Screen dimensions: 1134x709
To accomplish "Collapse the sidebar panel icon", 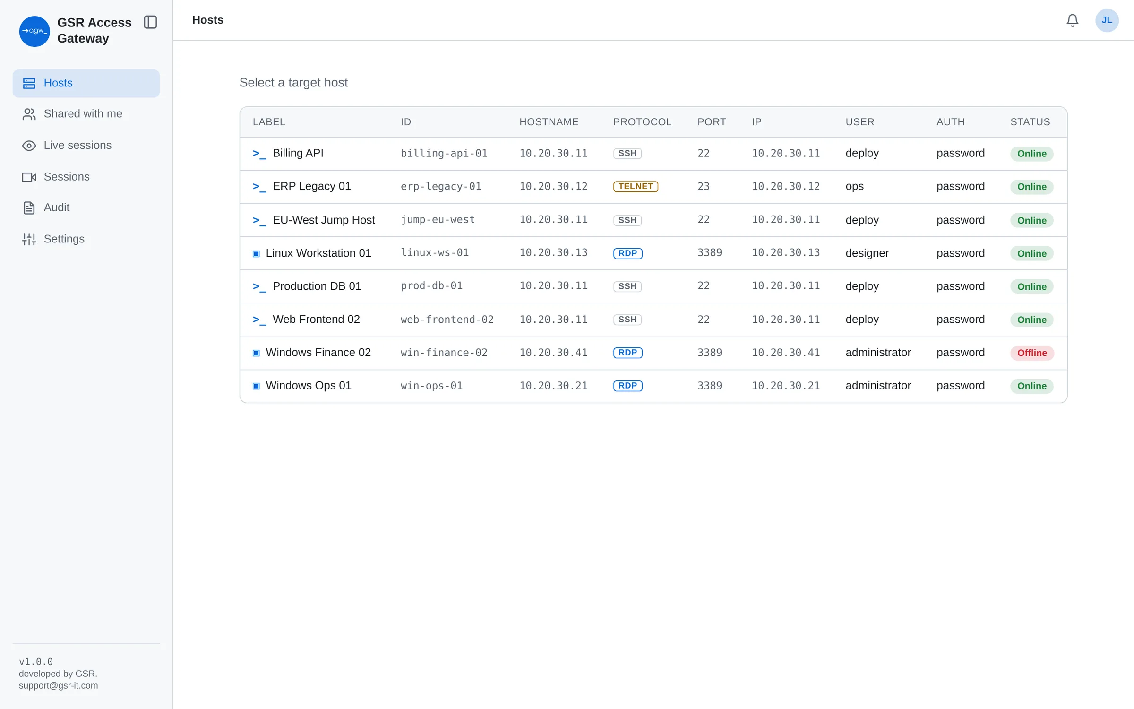I will [150, 22].
